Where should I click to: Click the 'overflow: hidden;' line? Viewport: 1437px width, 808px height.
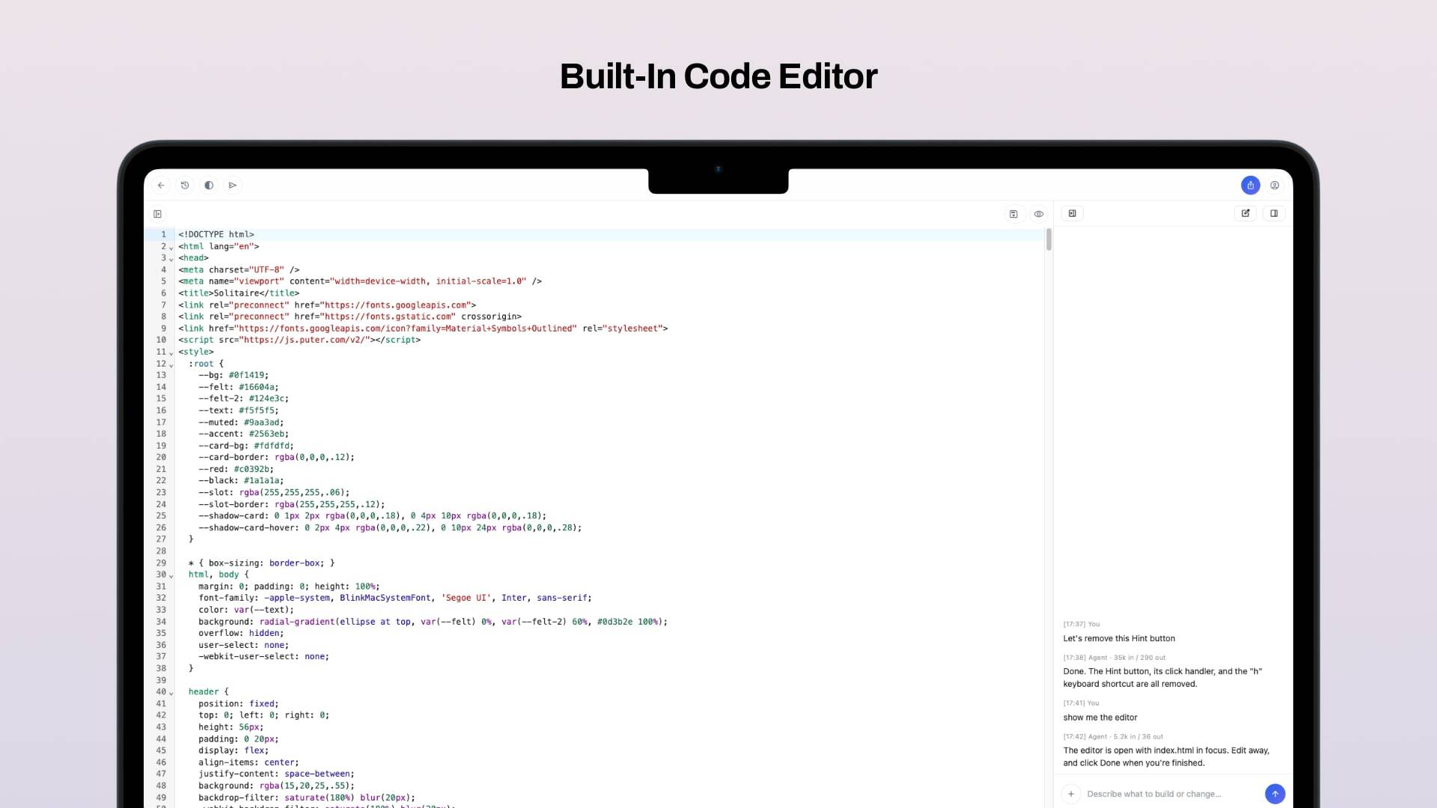(241, 633)
